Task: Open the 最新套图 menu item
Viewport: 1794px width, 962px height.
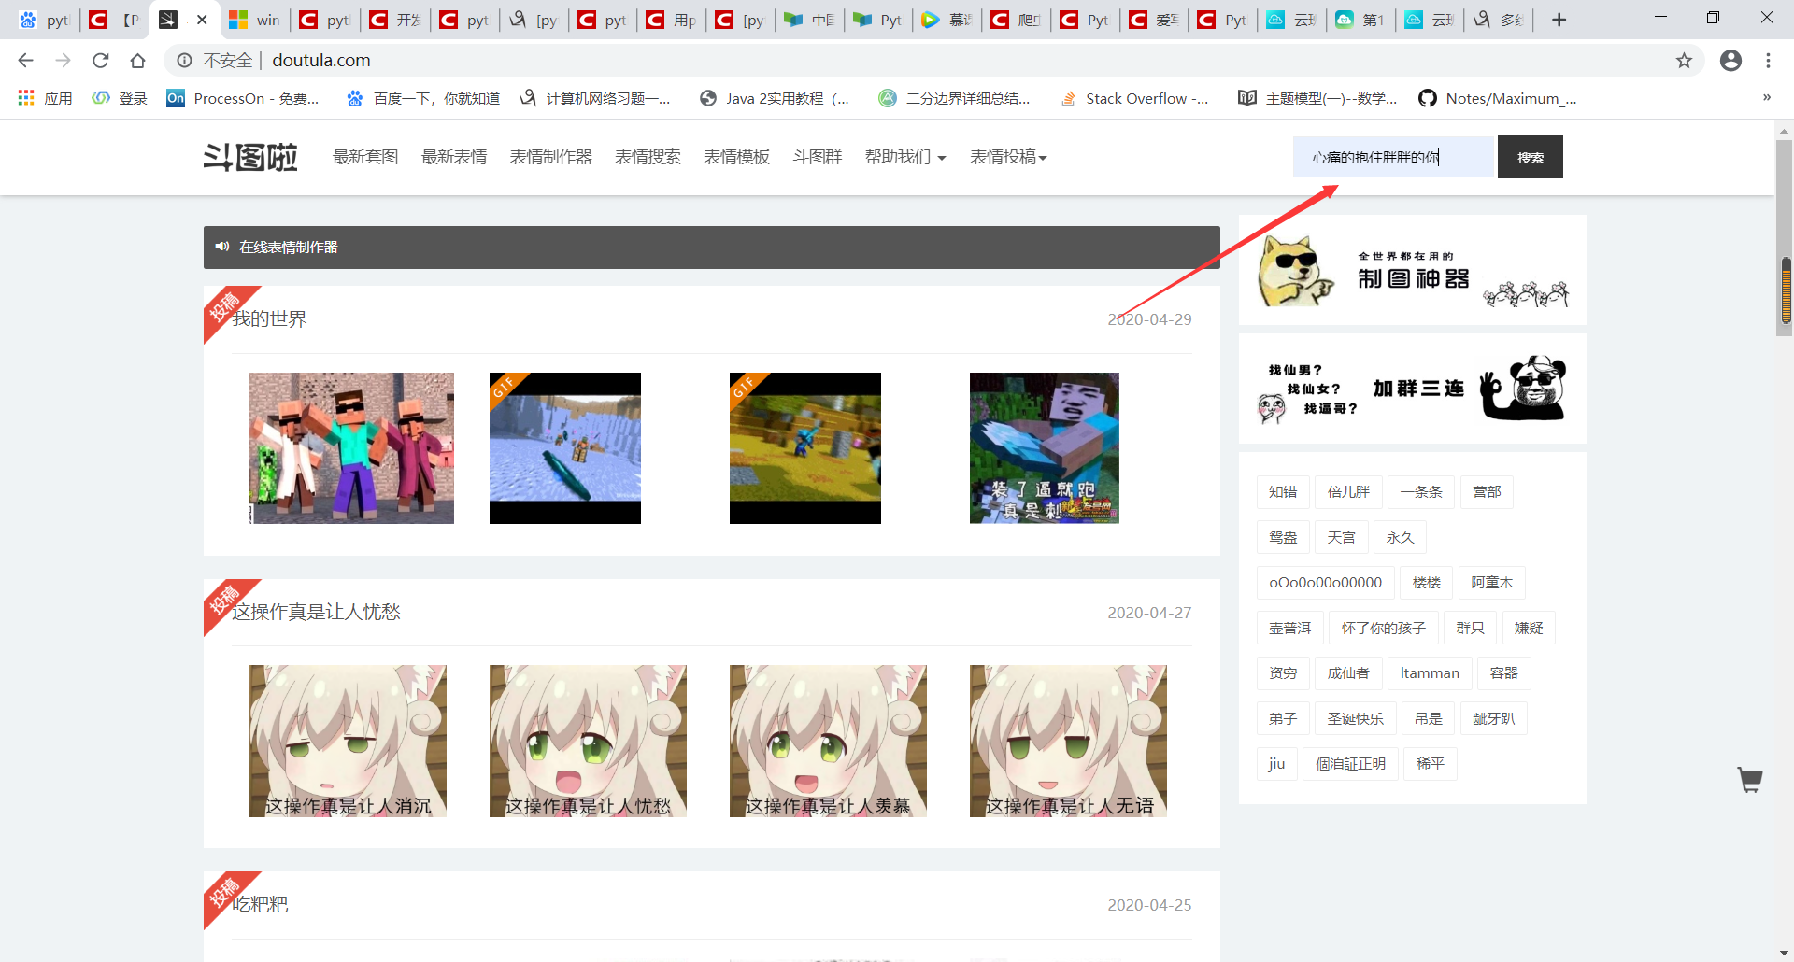Action: coord(365,157)
